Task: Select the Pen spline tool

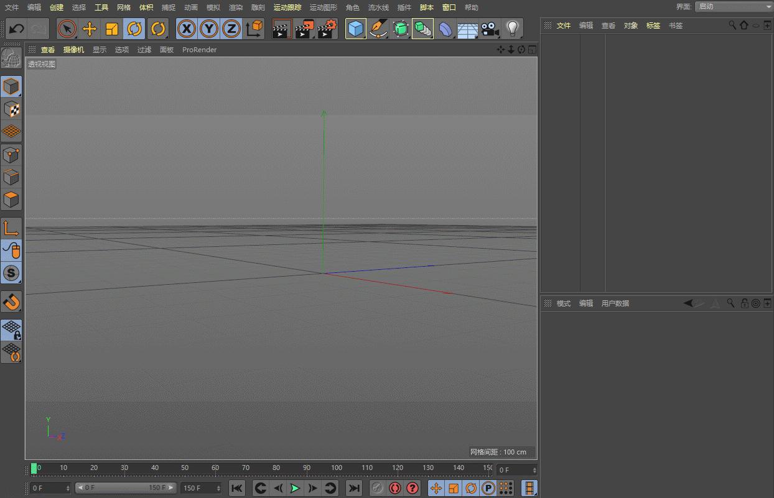Action: coord(378,29)
